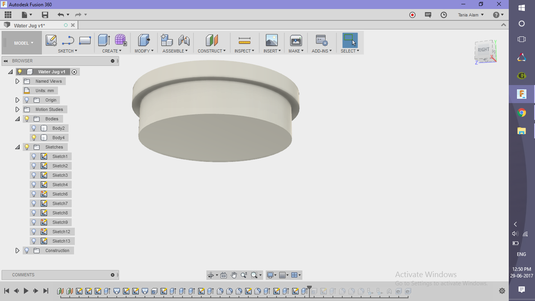Click the Save icon
Viewport: 535px width, 301px height.
pos(45,15)
